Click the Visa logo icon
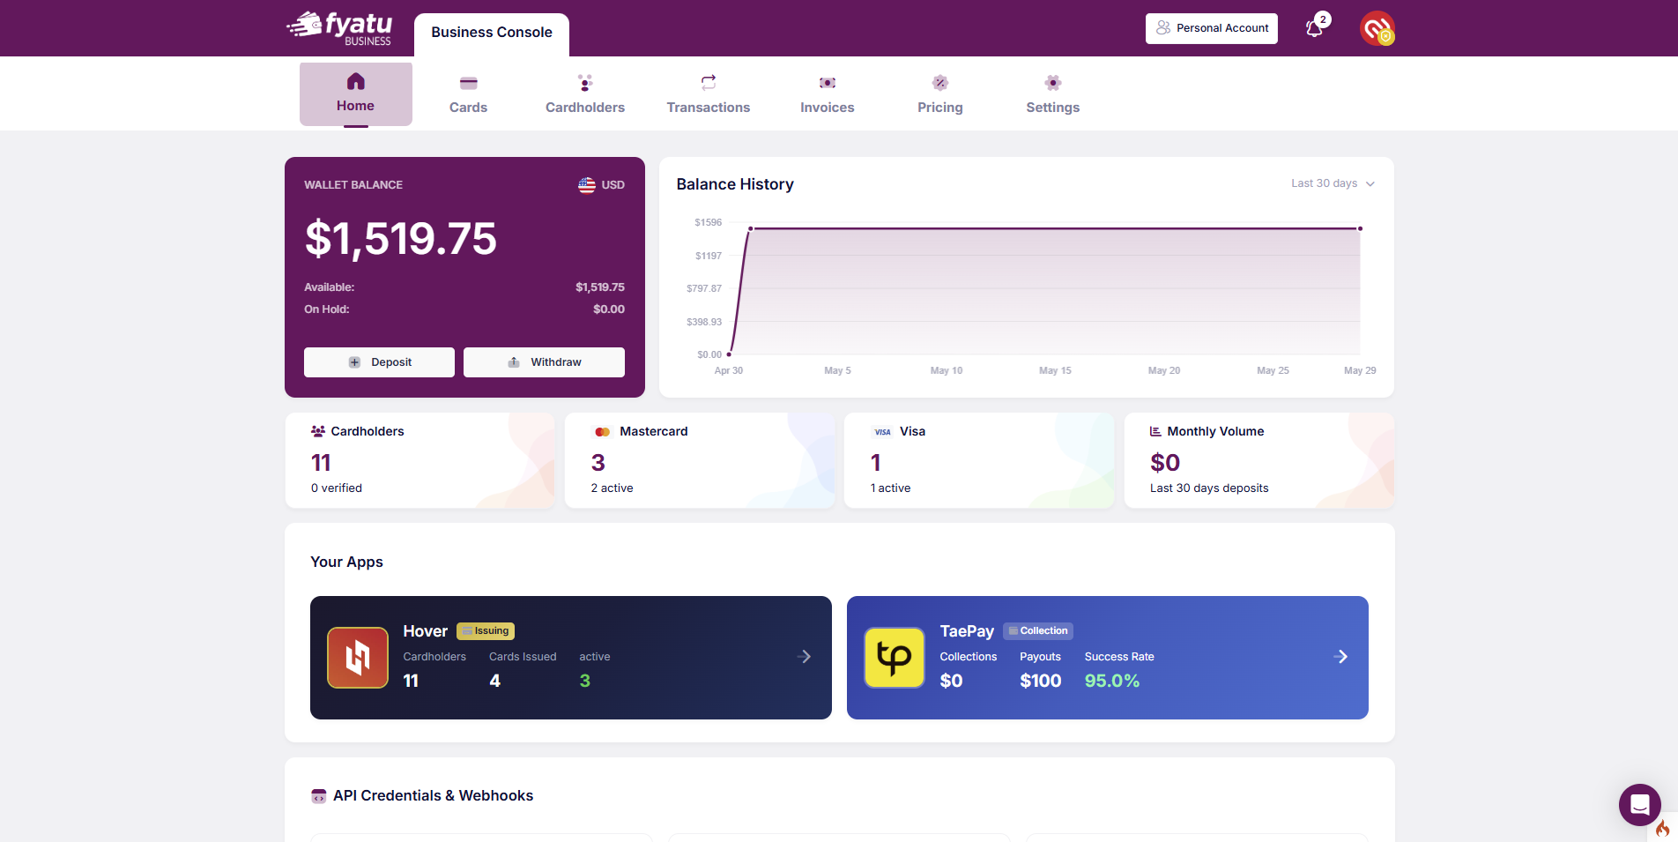Screen dimensions: 1678x842 point(882,432)
